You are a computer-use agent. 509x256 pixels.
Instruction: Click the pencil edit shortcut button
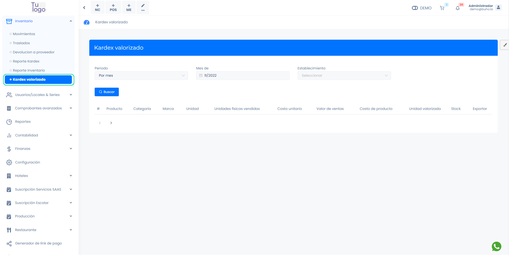pyautogui.click(x=143, y=8)
